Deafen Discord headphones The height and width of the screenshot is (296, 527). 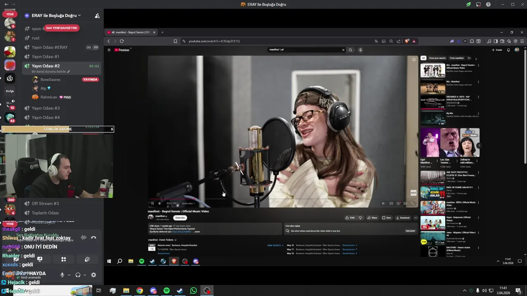click(78, 275)
